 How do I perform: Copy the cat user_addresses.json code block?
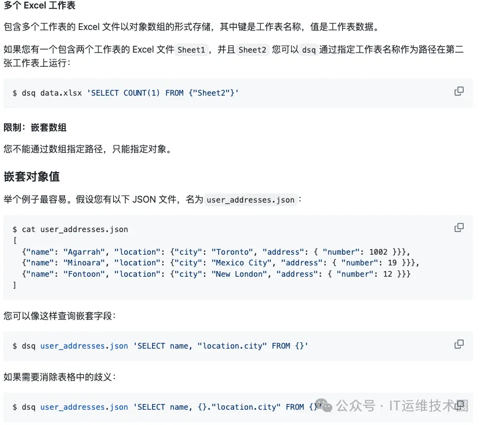[x=459, y=228]
